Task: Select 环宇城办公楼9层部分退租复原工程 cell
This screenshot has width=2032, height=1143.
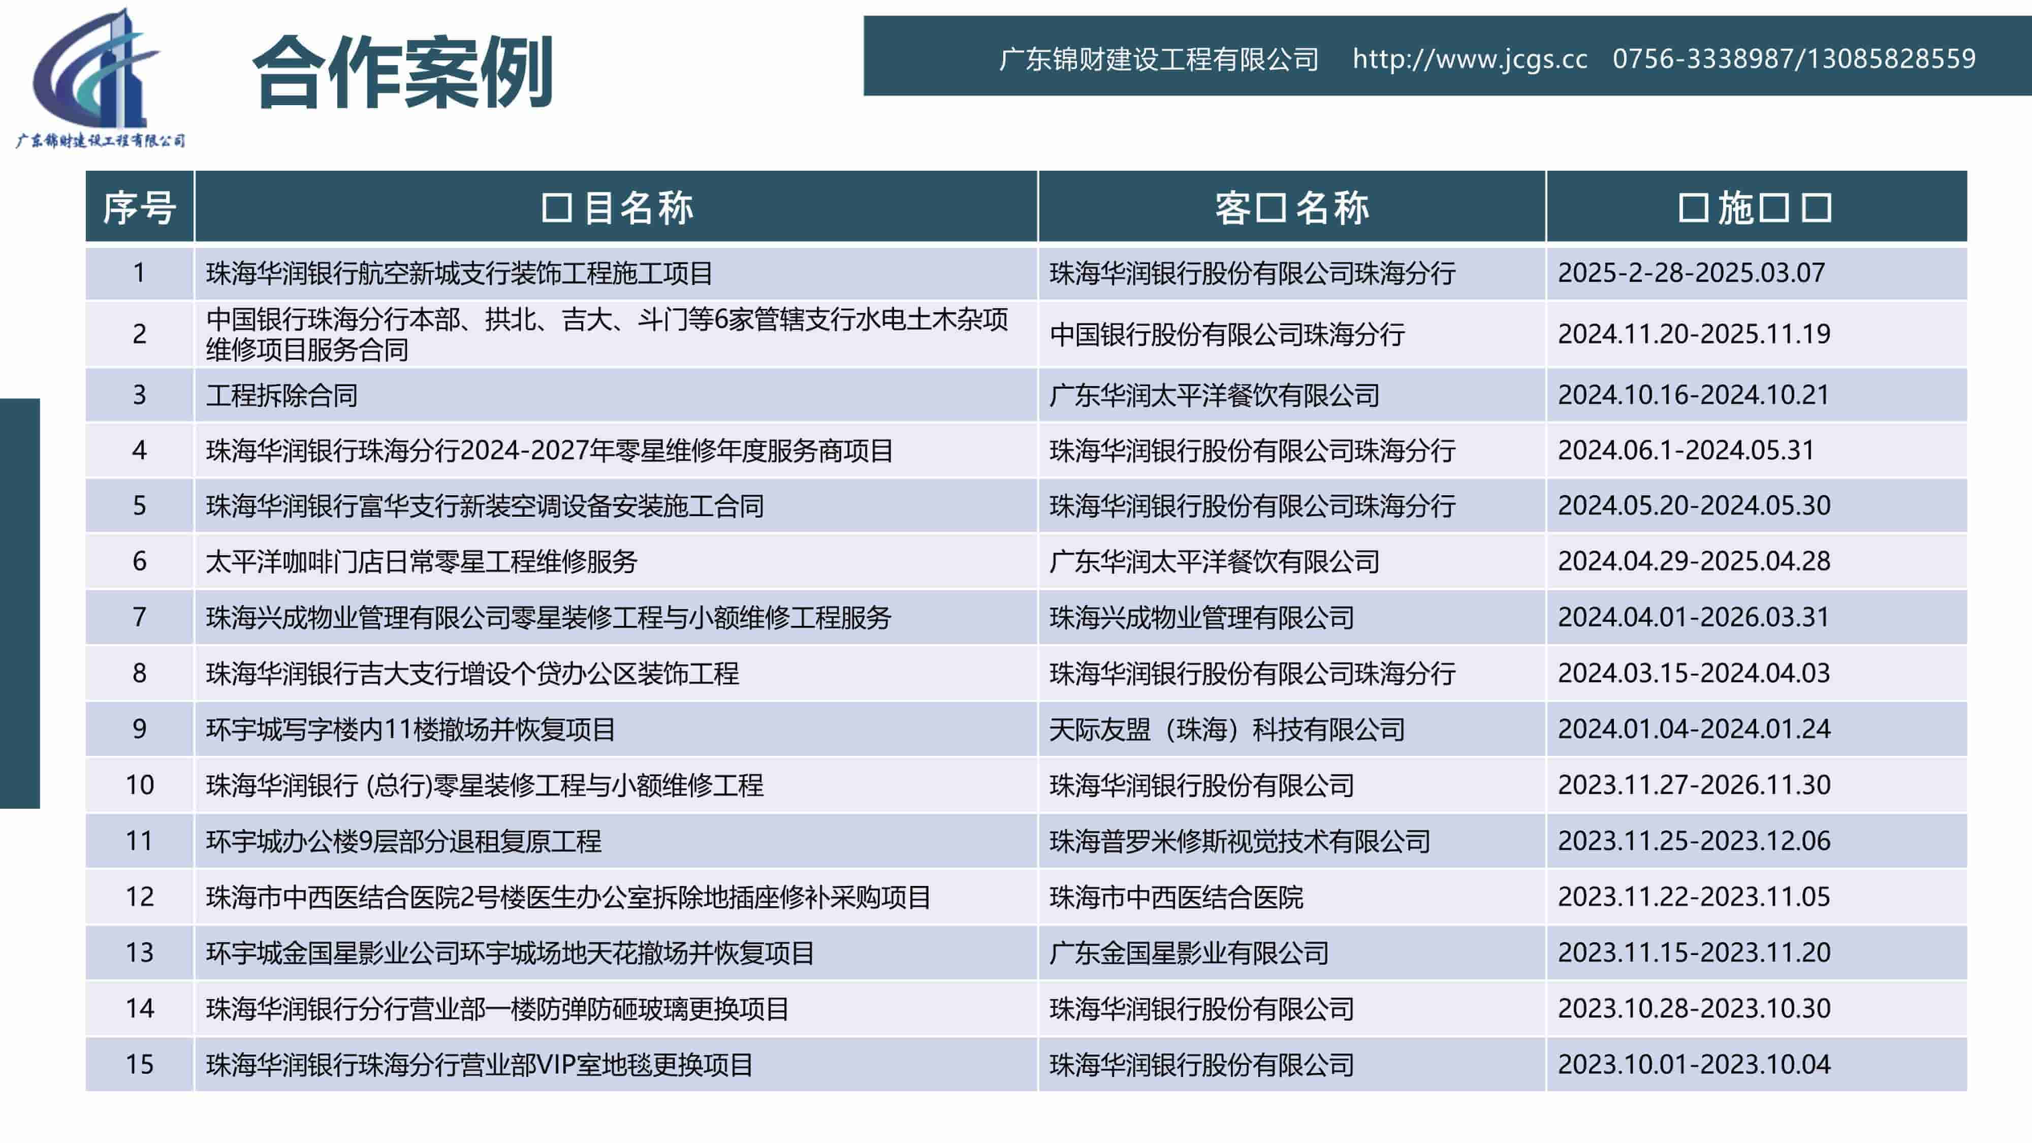Action: coord(616,841)
